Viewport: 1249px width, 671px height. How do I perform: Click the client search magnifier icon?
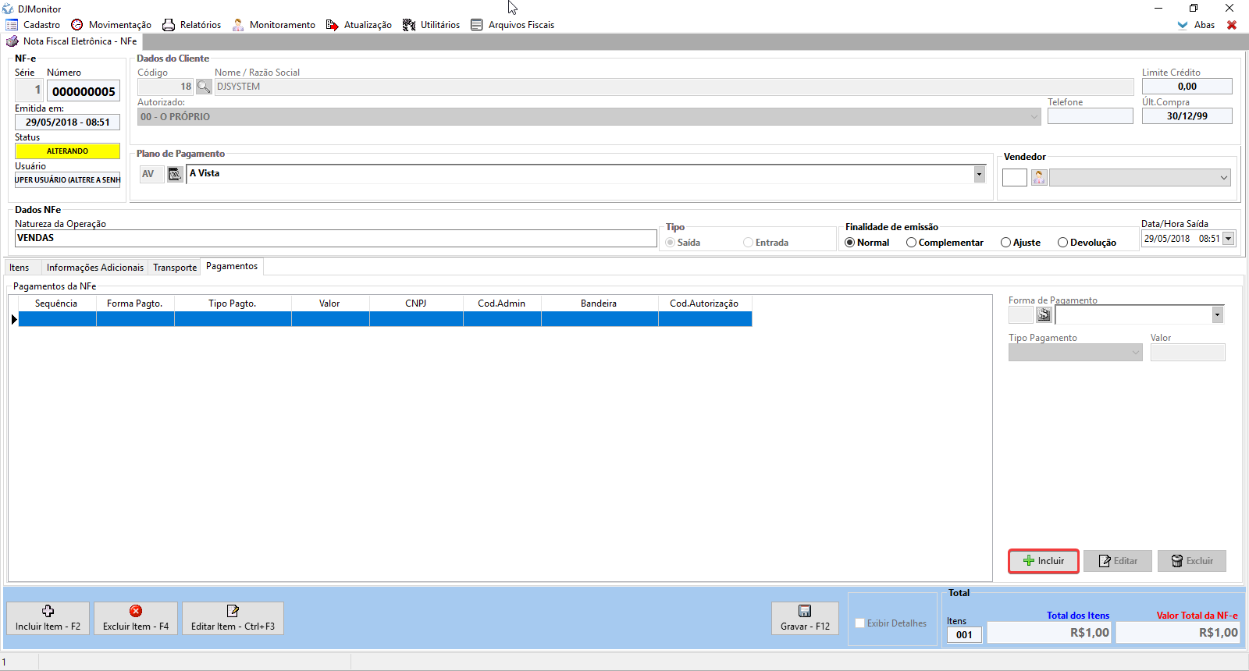tap(204, 87)
